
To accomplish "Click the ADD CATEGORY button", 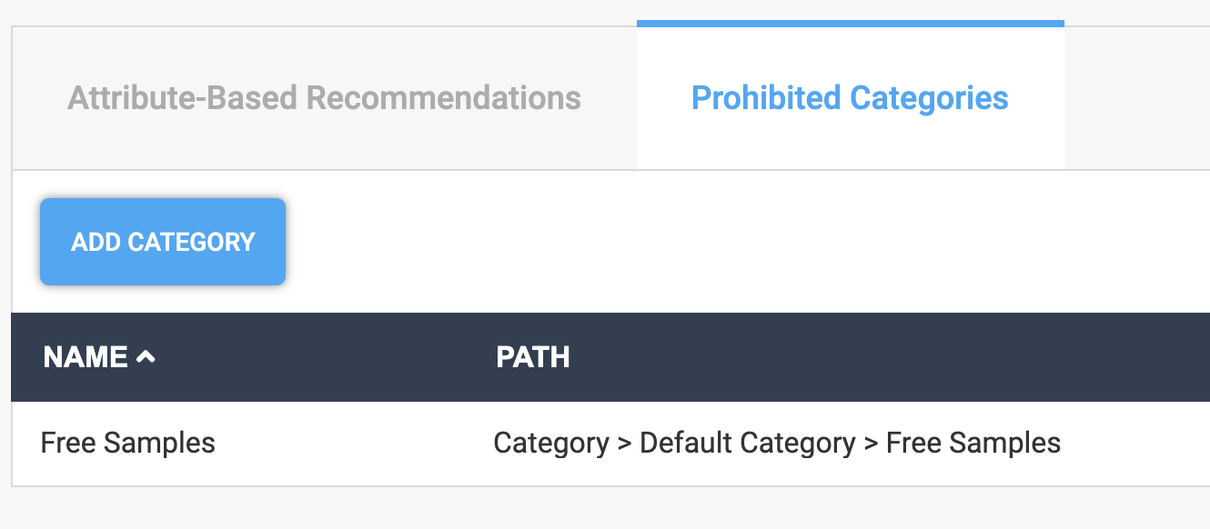I will [162, 241].
